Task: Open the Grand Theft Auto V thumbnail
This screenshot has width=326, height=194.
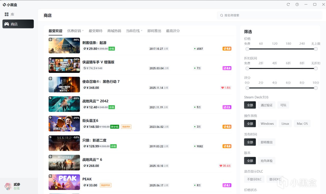Action: pos(64,65)
